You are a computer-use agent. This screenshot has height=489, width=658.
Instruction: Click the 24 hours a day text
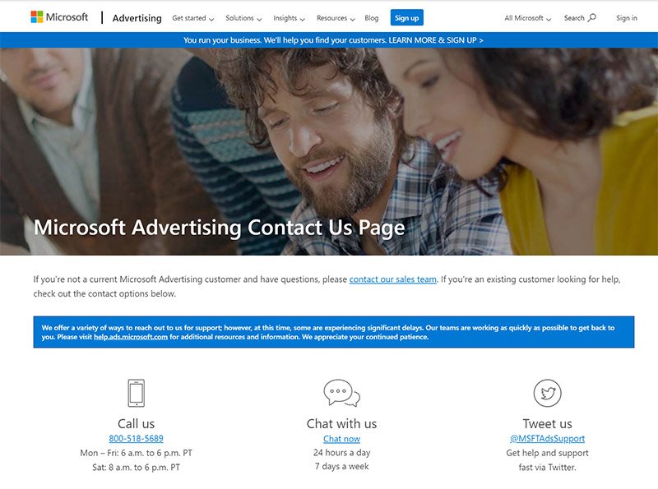341,453
